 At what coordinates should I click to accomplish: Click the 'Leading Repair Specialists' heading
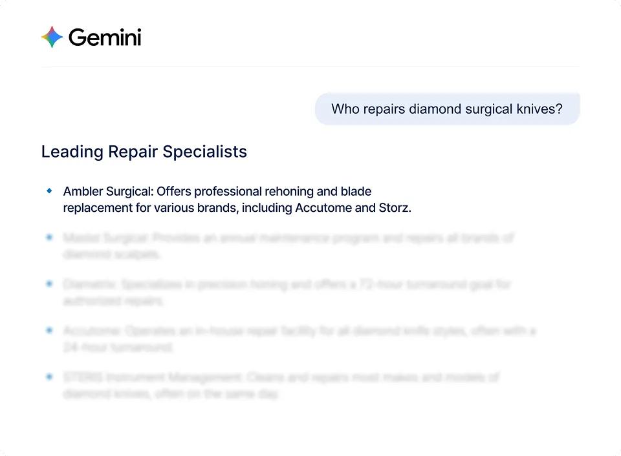[x=144, y=152]
